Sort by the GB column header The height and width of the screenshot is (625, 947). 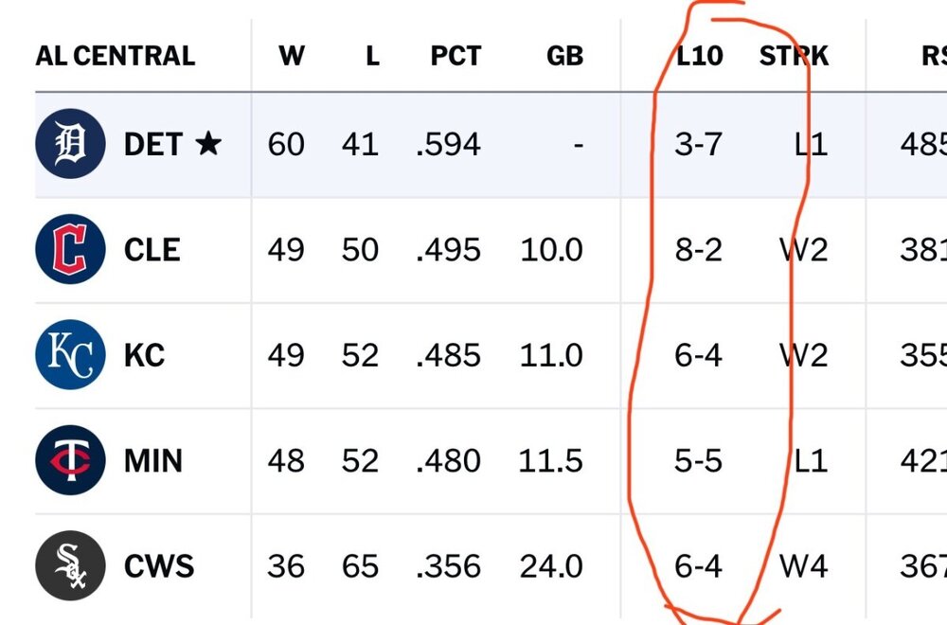point(564,56)
